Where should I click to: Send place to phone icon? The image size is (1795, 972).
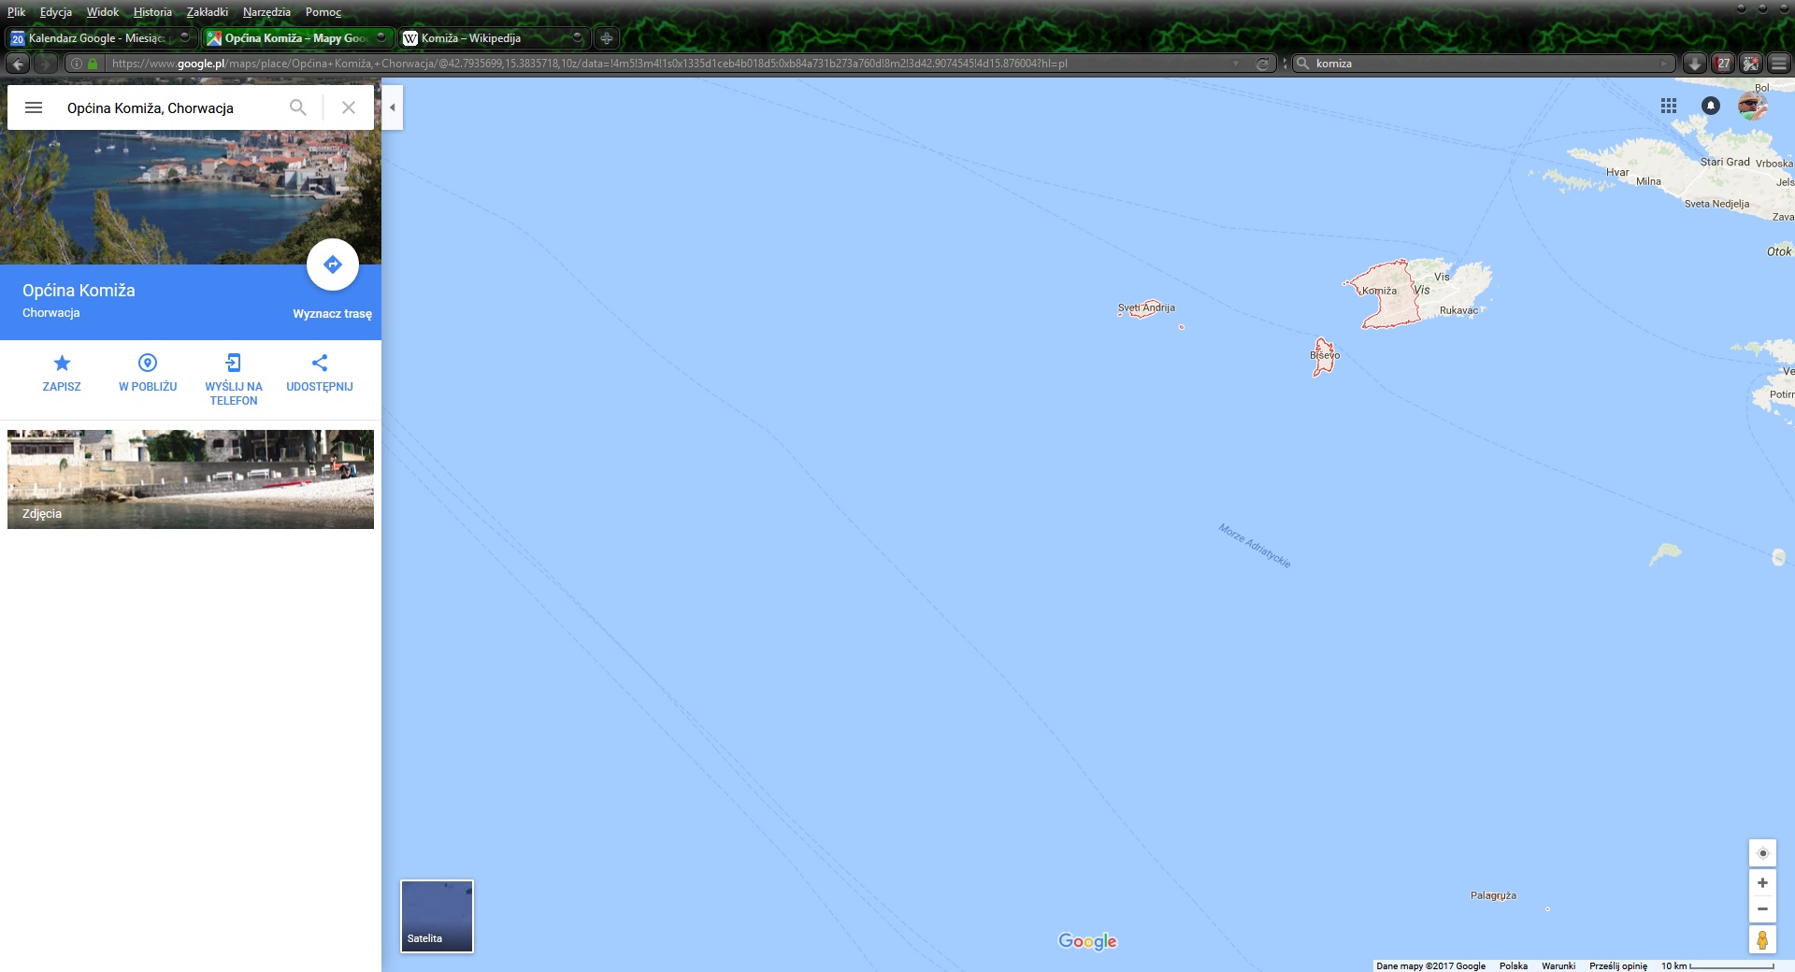(x=234, y=364)
